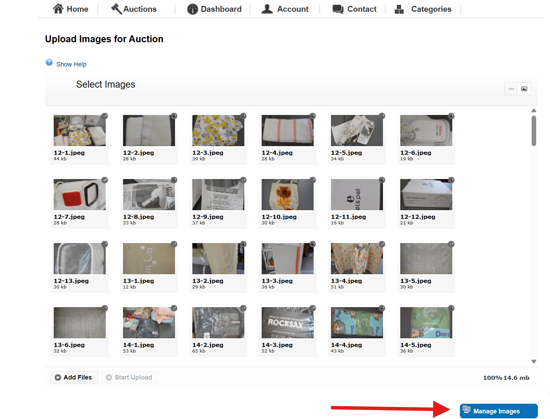Click the Select Images heading
The height and width of the screenshot is (419, 550).
tap(106, 84)
